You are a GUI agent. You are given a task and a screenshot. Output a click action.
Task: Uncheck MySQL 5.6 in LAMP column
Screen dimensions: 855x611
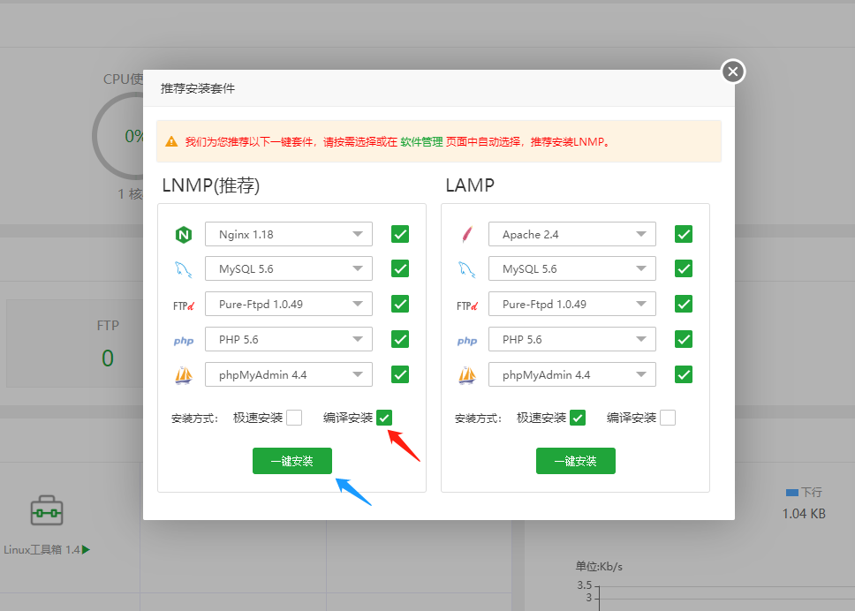click(x=684, y=268)
